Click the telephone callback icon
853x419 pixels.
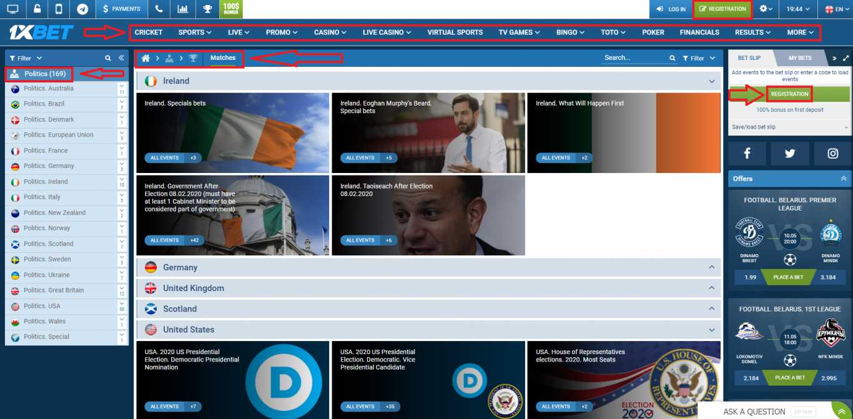click(x=159, y=9)
